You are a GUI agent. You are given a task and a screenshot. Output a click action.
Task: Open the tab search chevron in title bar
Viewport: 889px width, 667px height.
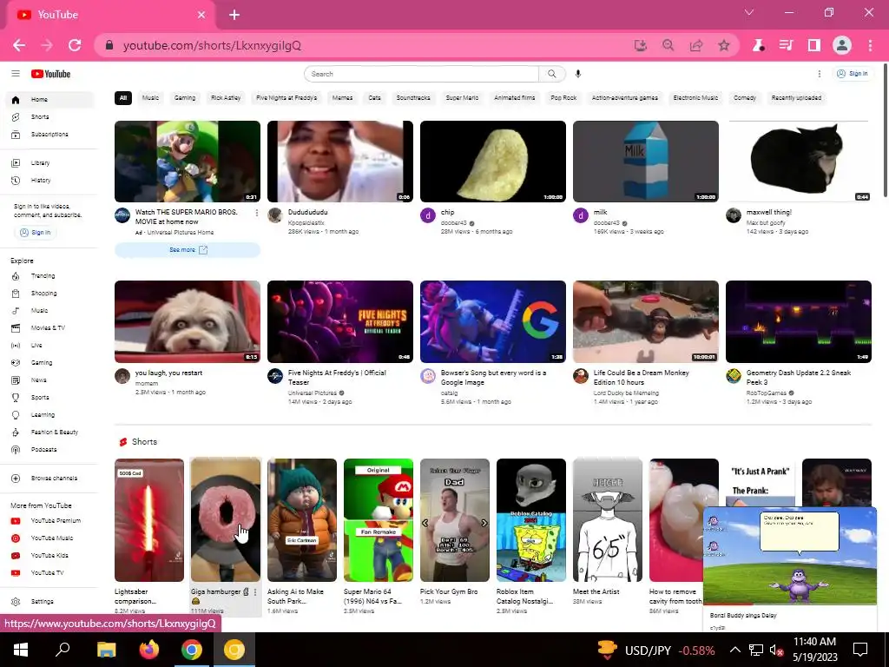[x=749, y=12]
